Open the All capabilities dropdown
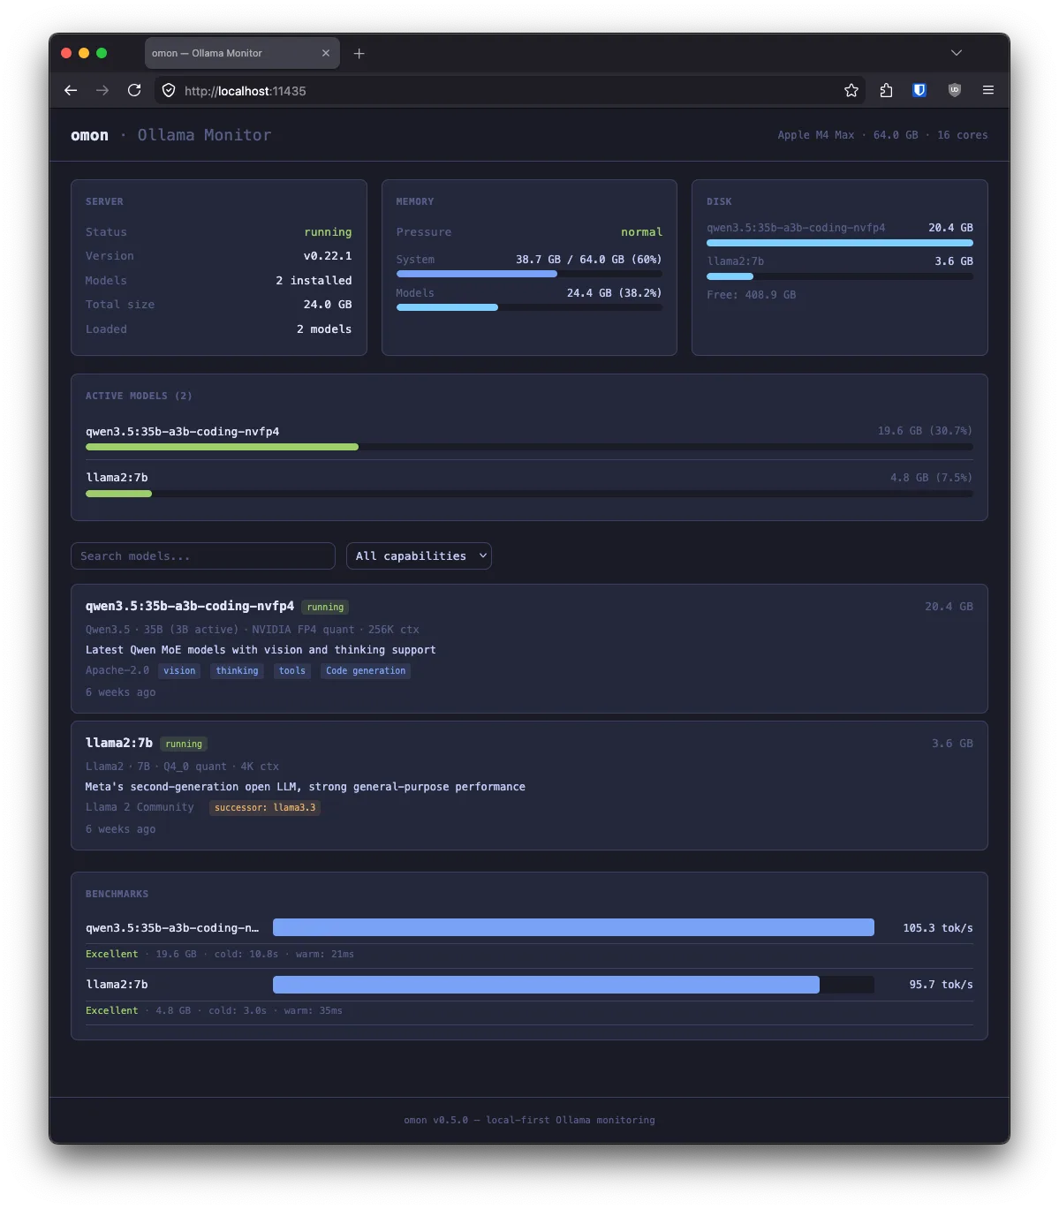Viewport: 1059px width, 1209px height. click(x=419, y=555)
